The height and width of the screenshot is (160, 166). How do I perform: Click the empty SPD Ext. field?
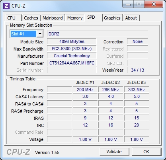coord(137,63)
